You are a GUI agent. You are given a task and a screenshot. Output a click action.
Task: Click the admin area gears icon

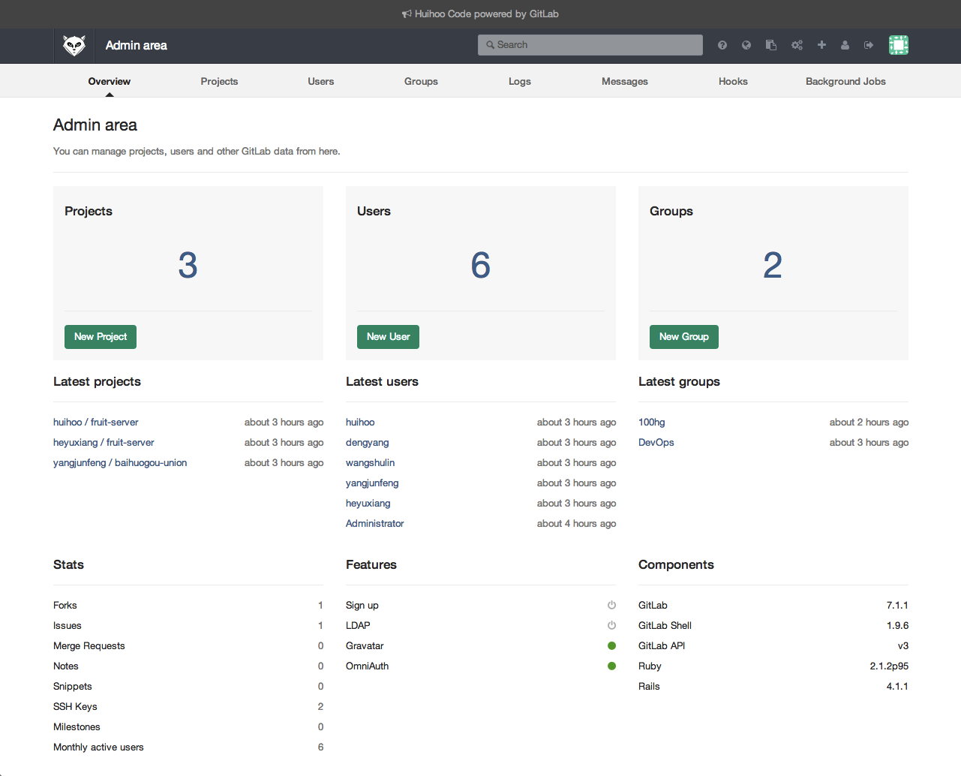[x=797, y=45]
